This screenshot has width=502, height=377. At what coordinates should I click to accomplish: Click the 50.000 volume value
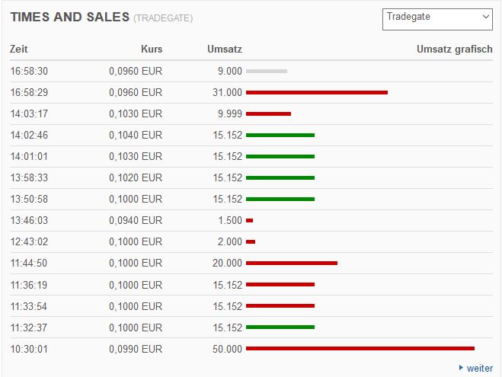click(x=228, y=349)
